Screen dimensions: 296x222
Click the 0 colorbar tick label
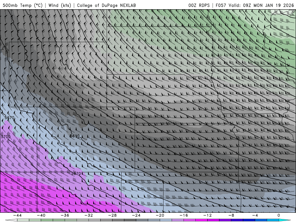coord(279,215)
